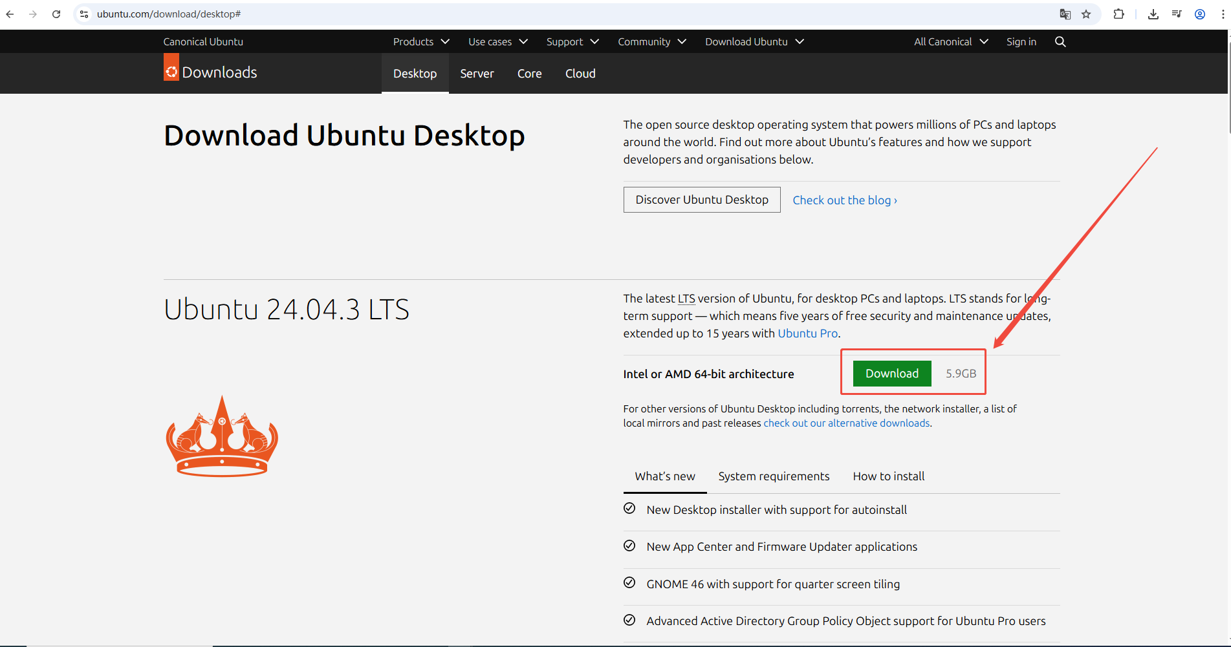Bookmark this page with the star icon
The image size is (1231, 647).
[1086, 14]
